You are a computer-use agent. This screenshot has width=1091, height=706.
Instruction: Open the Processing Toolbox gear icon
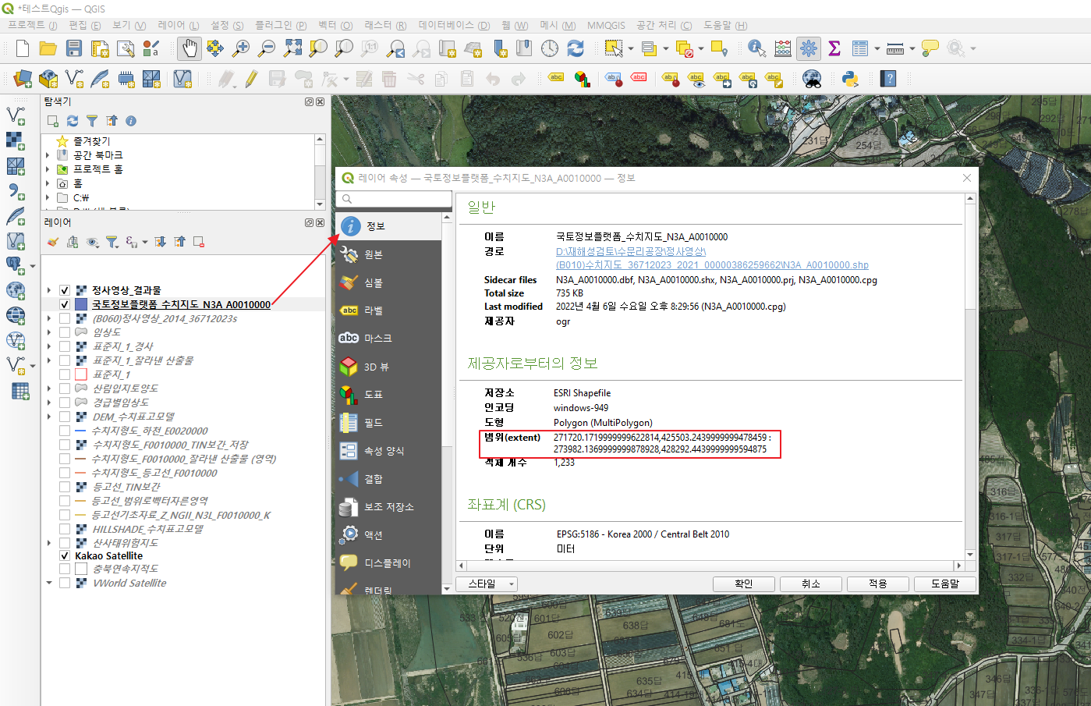tap(809, 48)
